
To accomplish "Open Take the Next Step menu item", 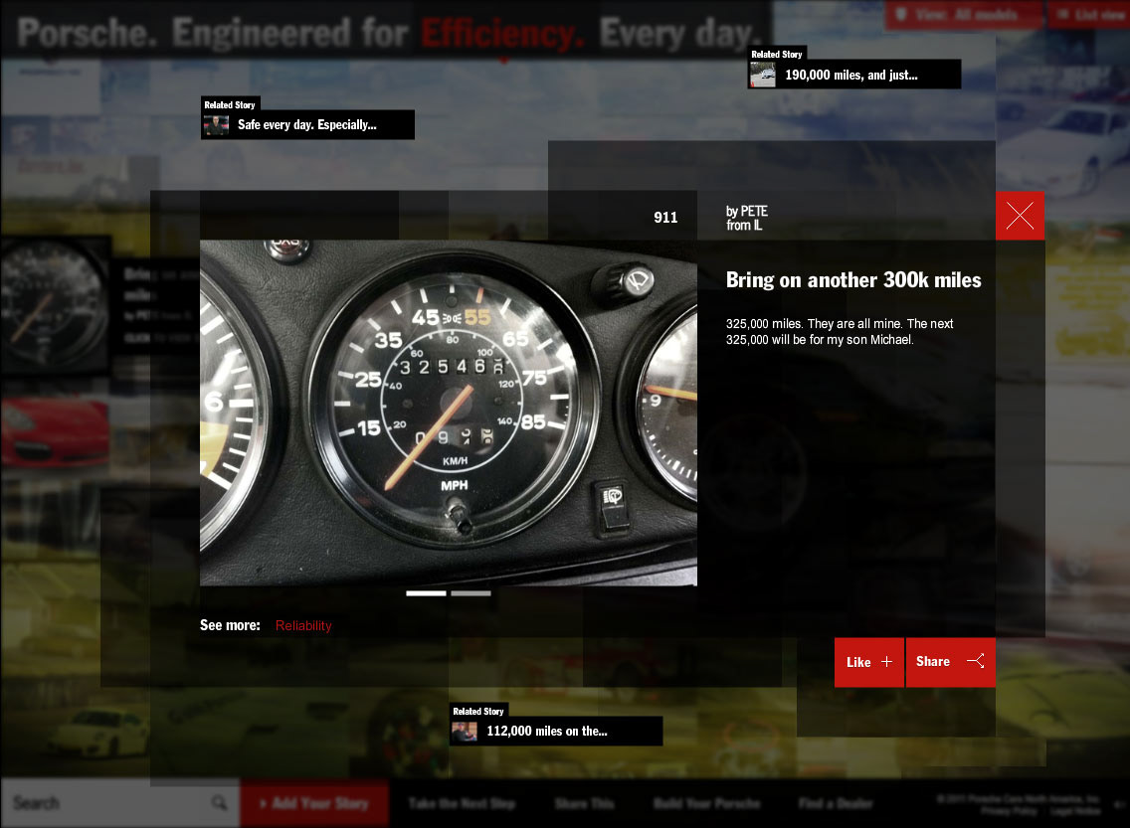I will tap(462, 803).
